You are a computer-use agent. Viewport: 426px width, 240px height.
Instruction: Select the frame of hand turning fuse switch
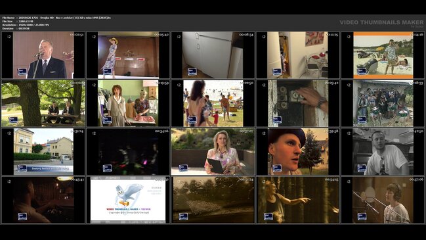coord(298,103)
